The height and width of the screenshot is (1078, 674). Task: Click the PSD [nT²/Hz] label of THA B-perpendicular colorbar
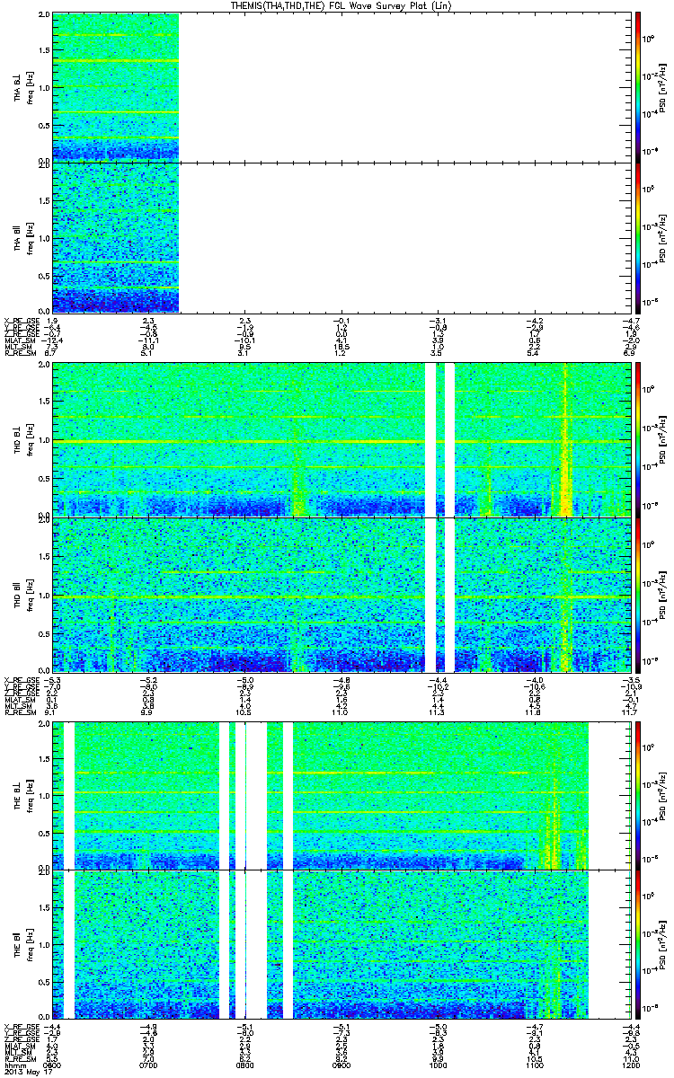(x=662, y=87)
